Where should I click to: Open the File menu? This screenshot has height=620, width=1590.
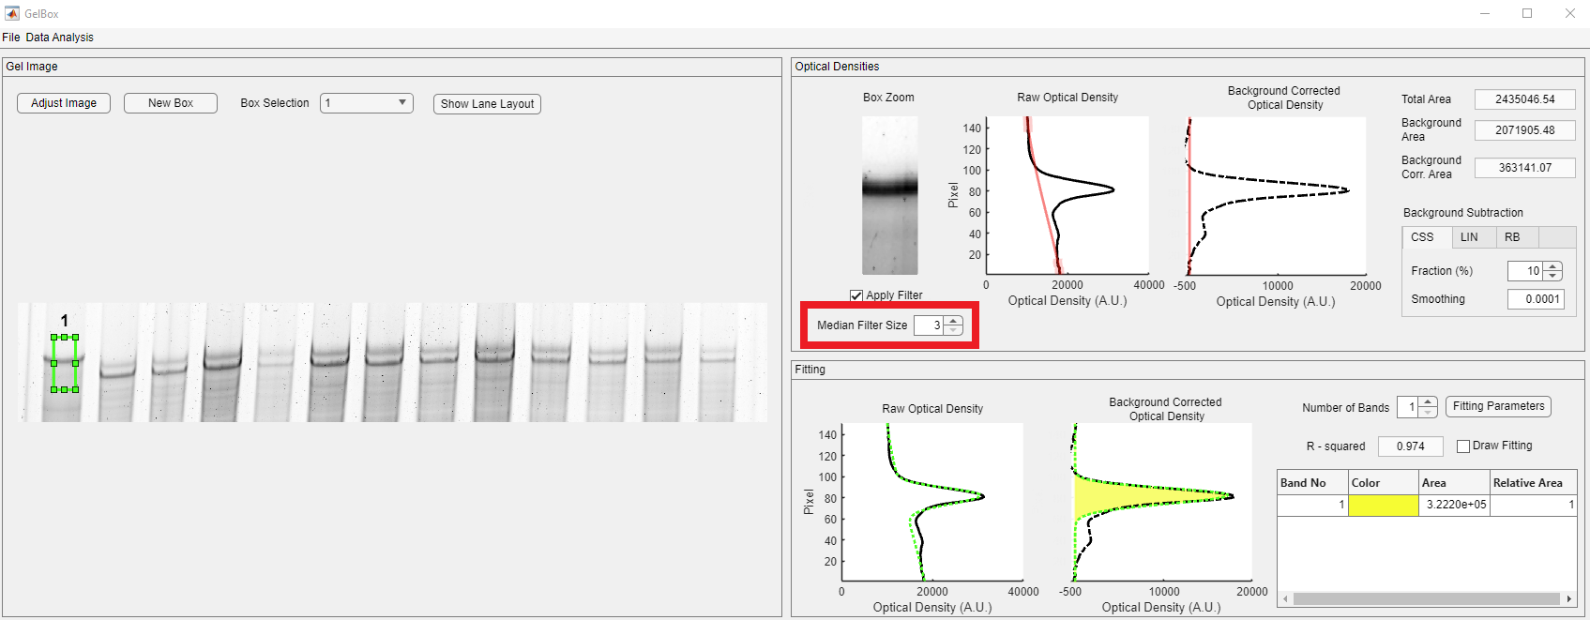(11, 38)
